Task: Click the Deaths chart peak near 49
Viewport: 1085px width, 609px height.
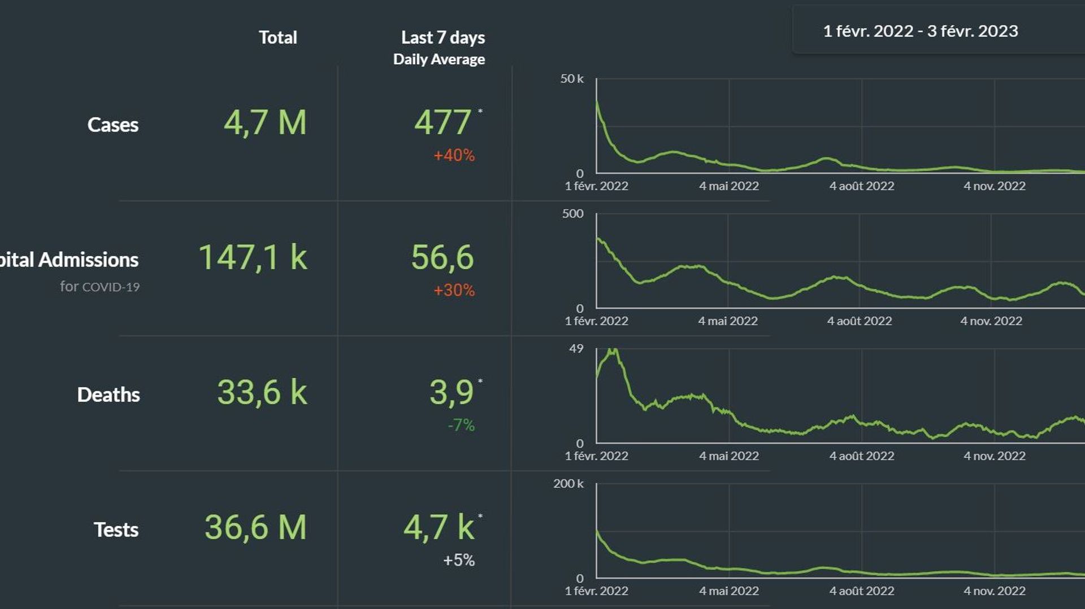Action: [x=613, y=352]
